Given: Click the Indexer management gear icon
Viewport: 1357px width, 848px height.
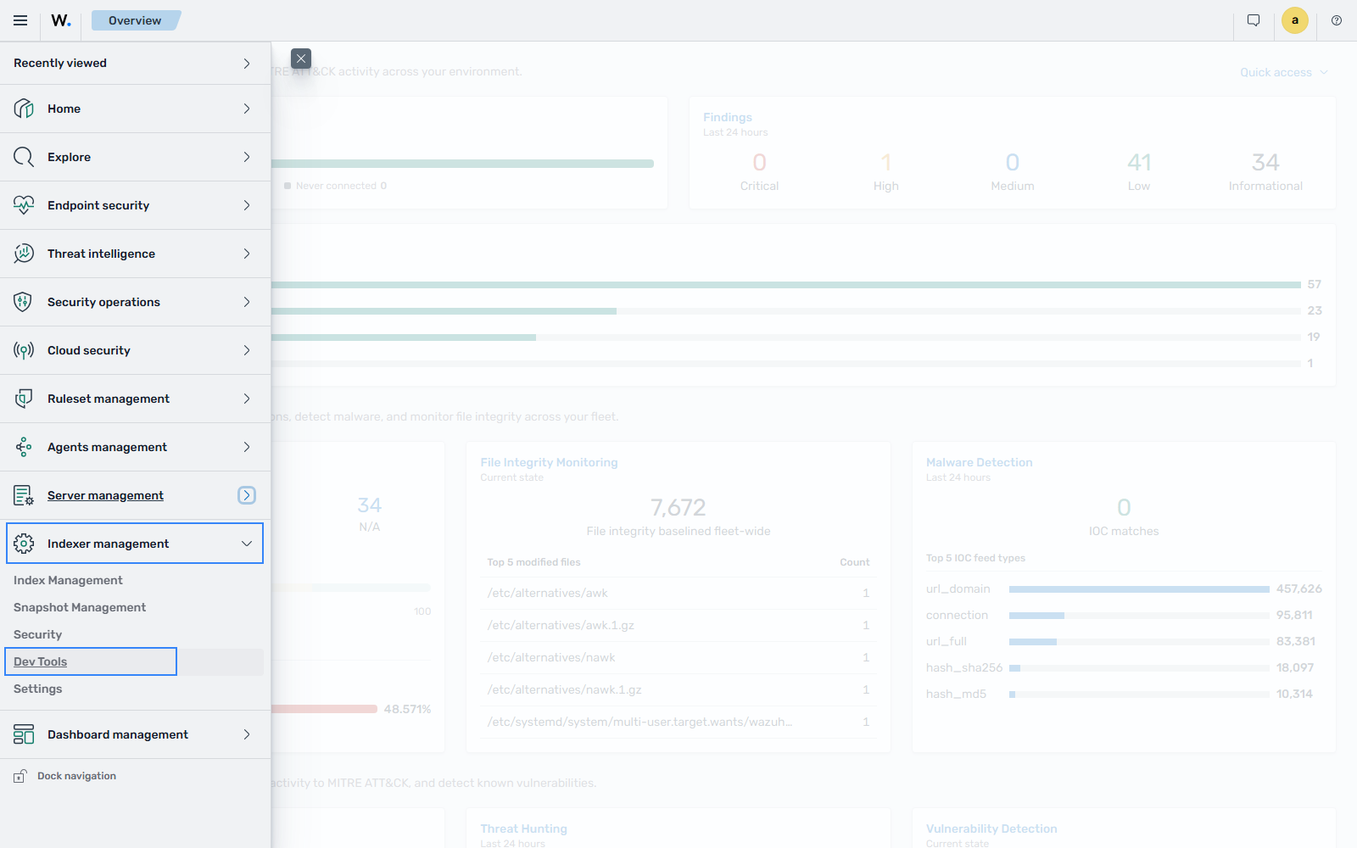Looking at the screenshot, I should click(x=24, y=544).
